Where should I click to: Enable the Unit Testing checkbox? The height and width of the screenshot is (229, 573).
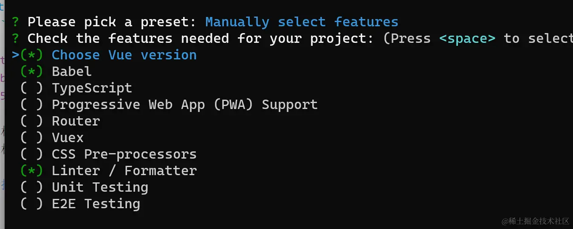pyautogui.click(x=32, y=187)
